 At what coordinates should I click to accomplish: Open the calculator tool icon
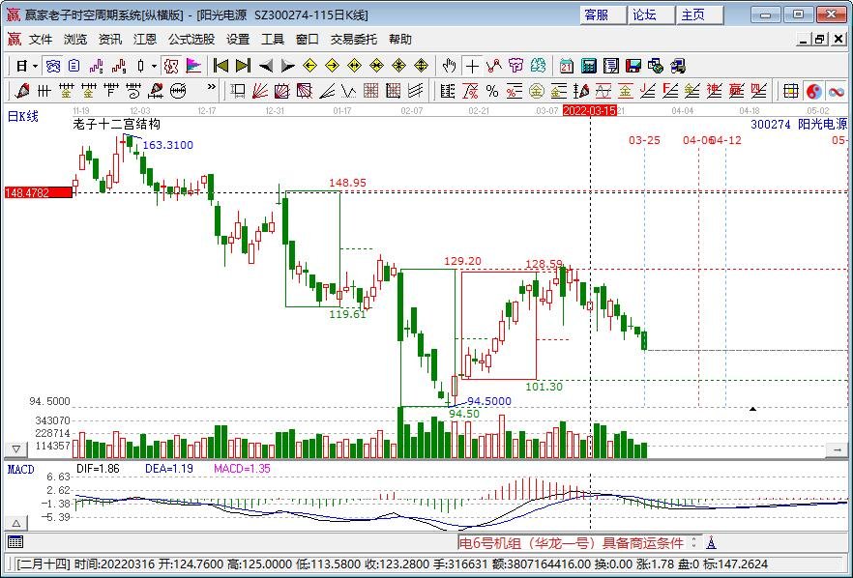tap(589, 67)
